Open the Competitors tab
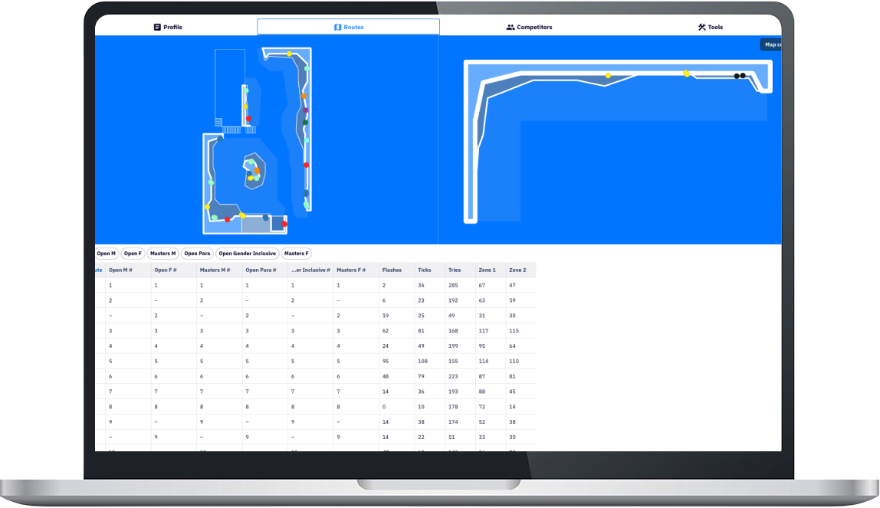The width and height of the screenshot is (880, 508). point(529,27)
